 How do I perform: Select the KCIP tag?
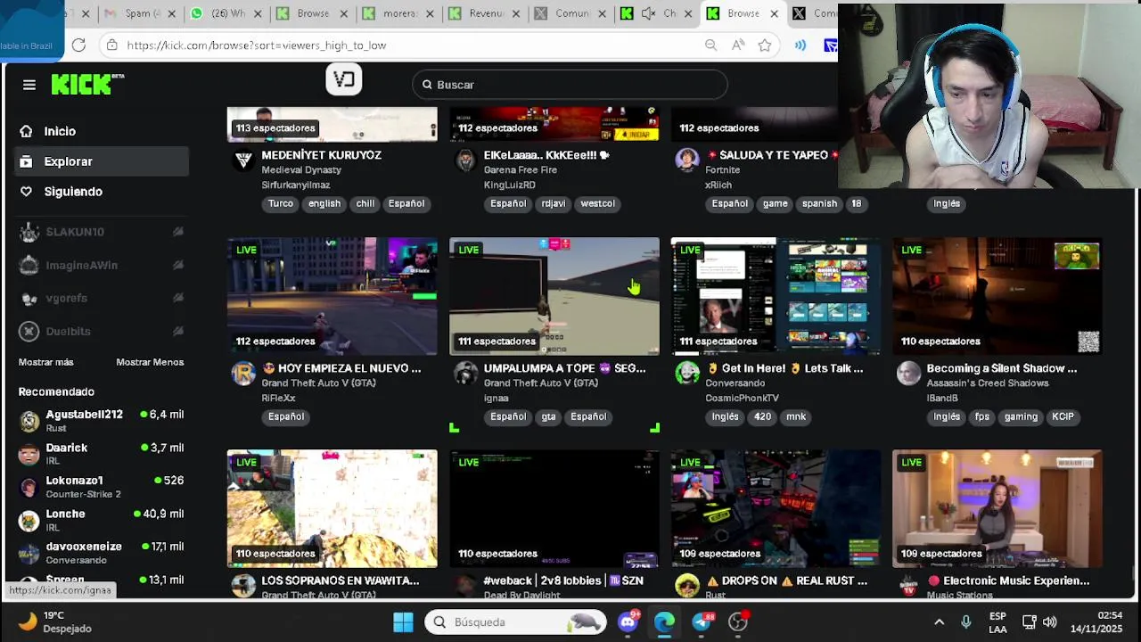coord(1063,416)
